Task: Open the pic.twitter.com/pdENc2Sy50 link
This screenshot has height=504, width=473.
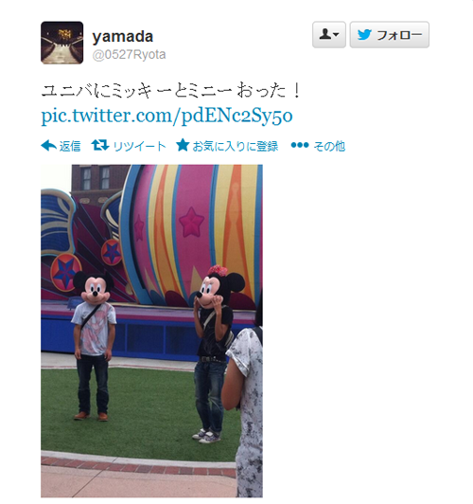Action: pyautogui.click(x=166, y=116)
